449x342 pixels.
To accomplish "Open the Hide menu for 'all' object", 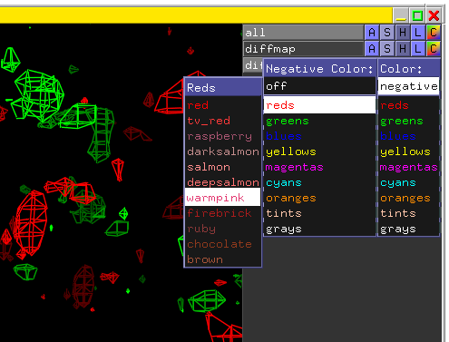I will [x=403, y=33].
